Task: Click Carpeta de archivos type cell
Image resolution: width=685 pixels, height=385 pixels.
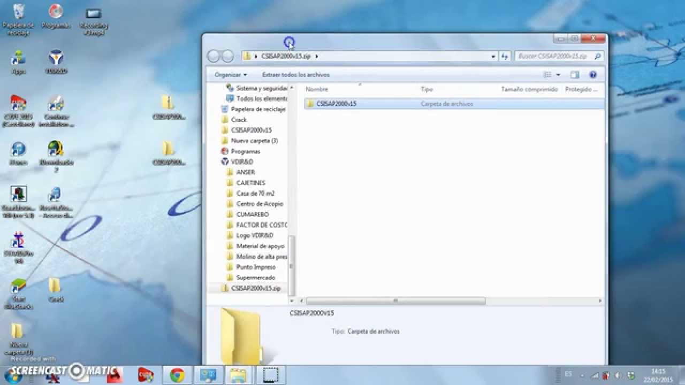Action: tap(447, 104)
